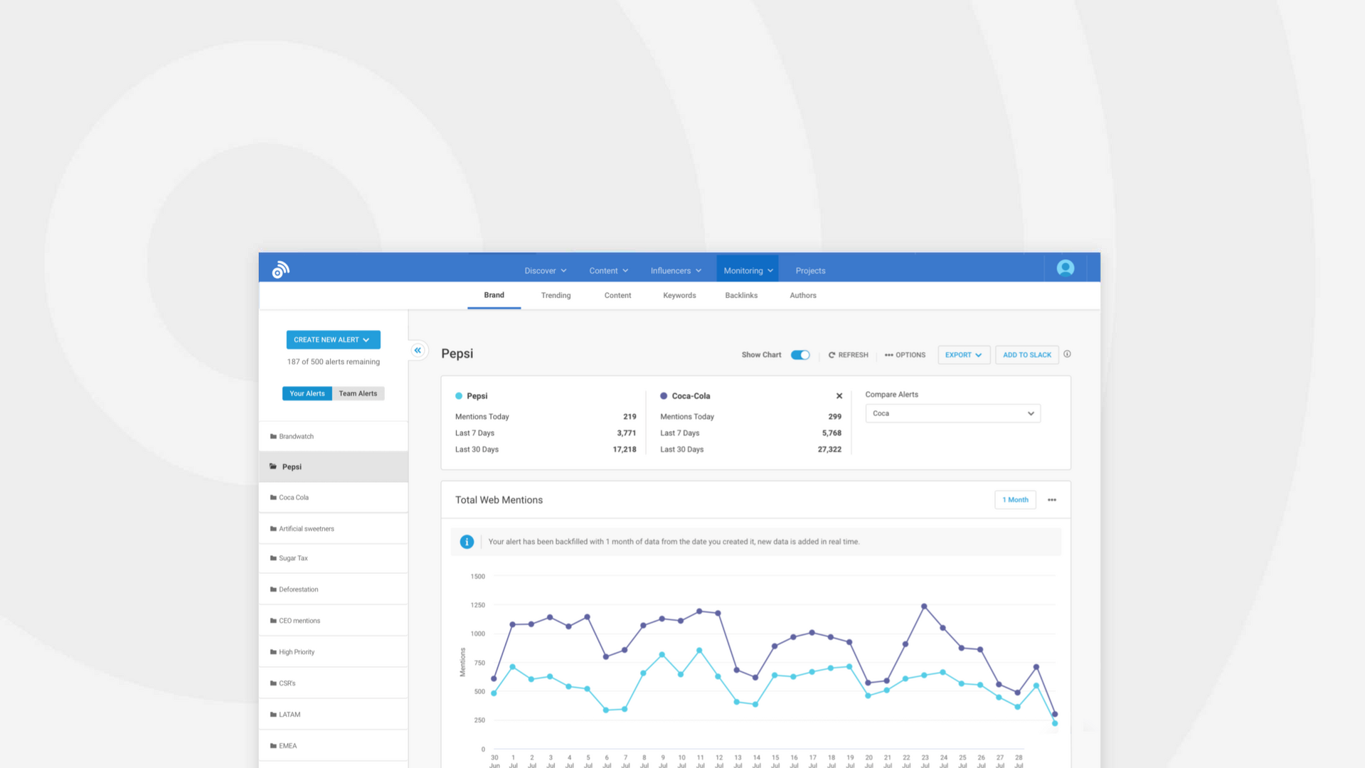The height and width of the screenshot is (768, 1365).
Task: Click the Brandwatch folder icon
Action: click(273, 437)
